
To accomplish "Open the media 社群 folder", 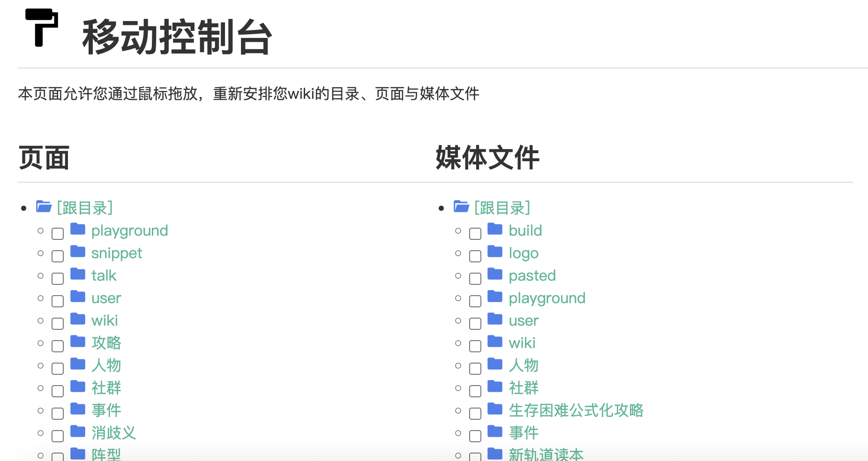I will click(524, 388).
